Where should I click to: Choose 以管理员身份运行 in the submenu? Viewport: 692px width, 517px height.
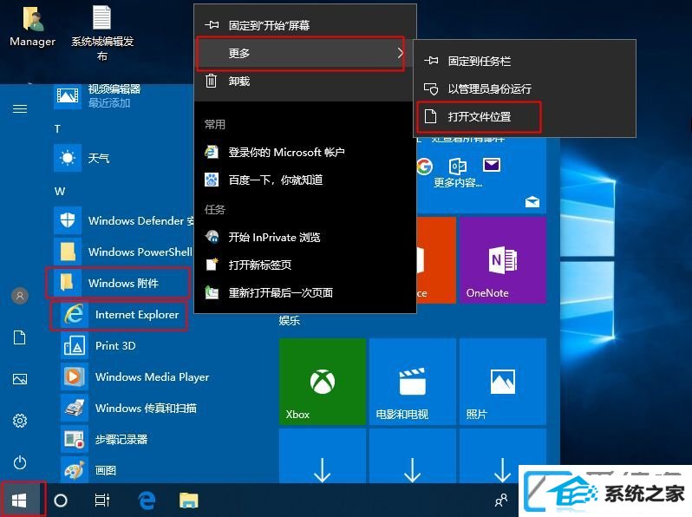tap(525, 88)
